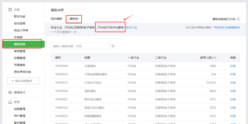Open 自定义菜单 in the sidebar
Image resolution: width=248 pixels, height=124 pixels.
21,30
